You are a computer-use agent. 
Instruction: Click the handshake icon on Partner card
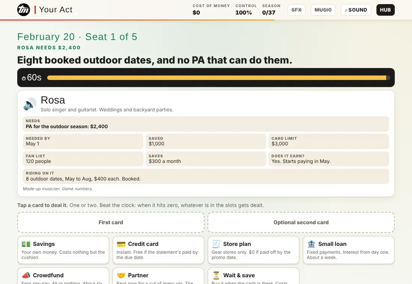pos(121,275)
